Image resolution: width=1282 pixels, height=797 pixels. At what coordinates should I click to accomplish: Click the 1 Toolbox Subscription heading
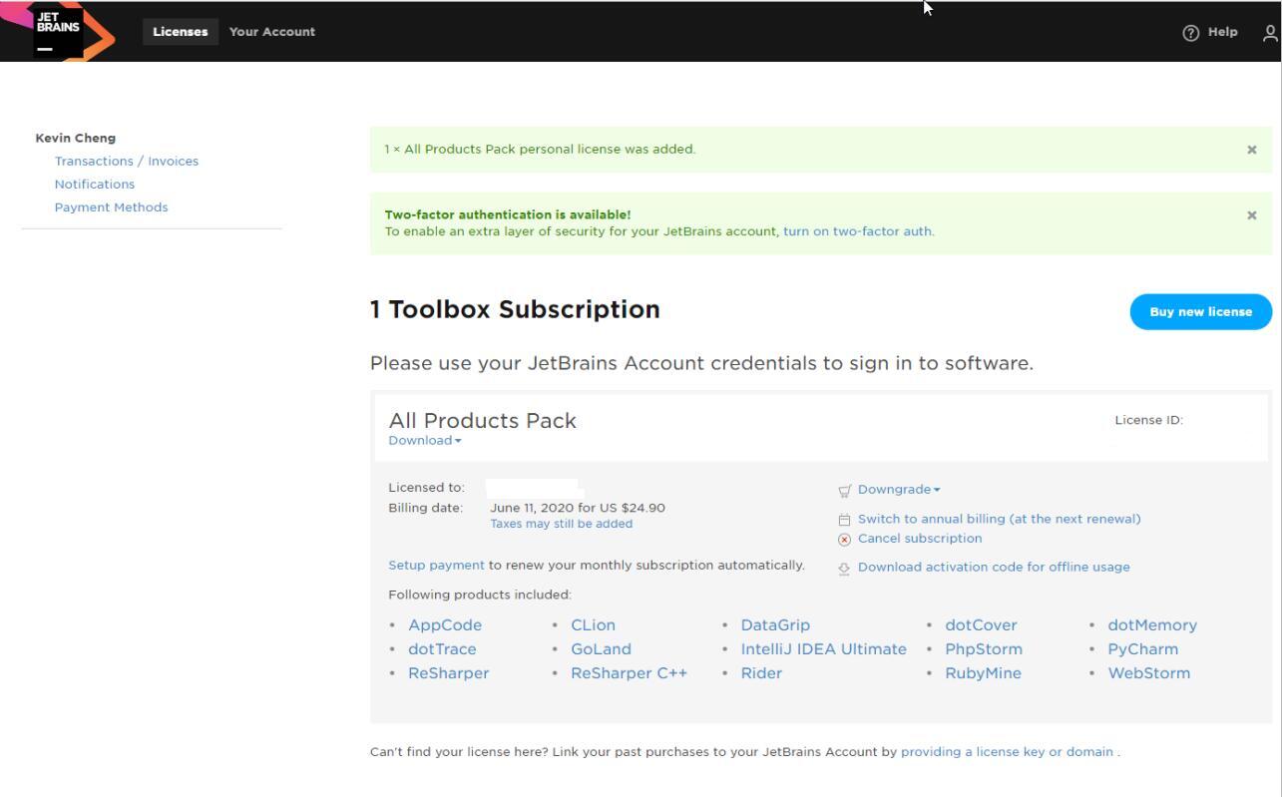pyautogui.click(x=515, y=310)
